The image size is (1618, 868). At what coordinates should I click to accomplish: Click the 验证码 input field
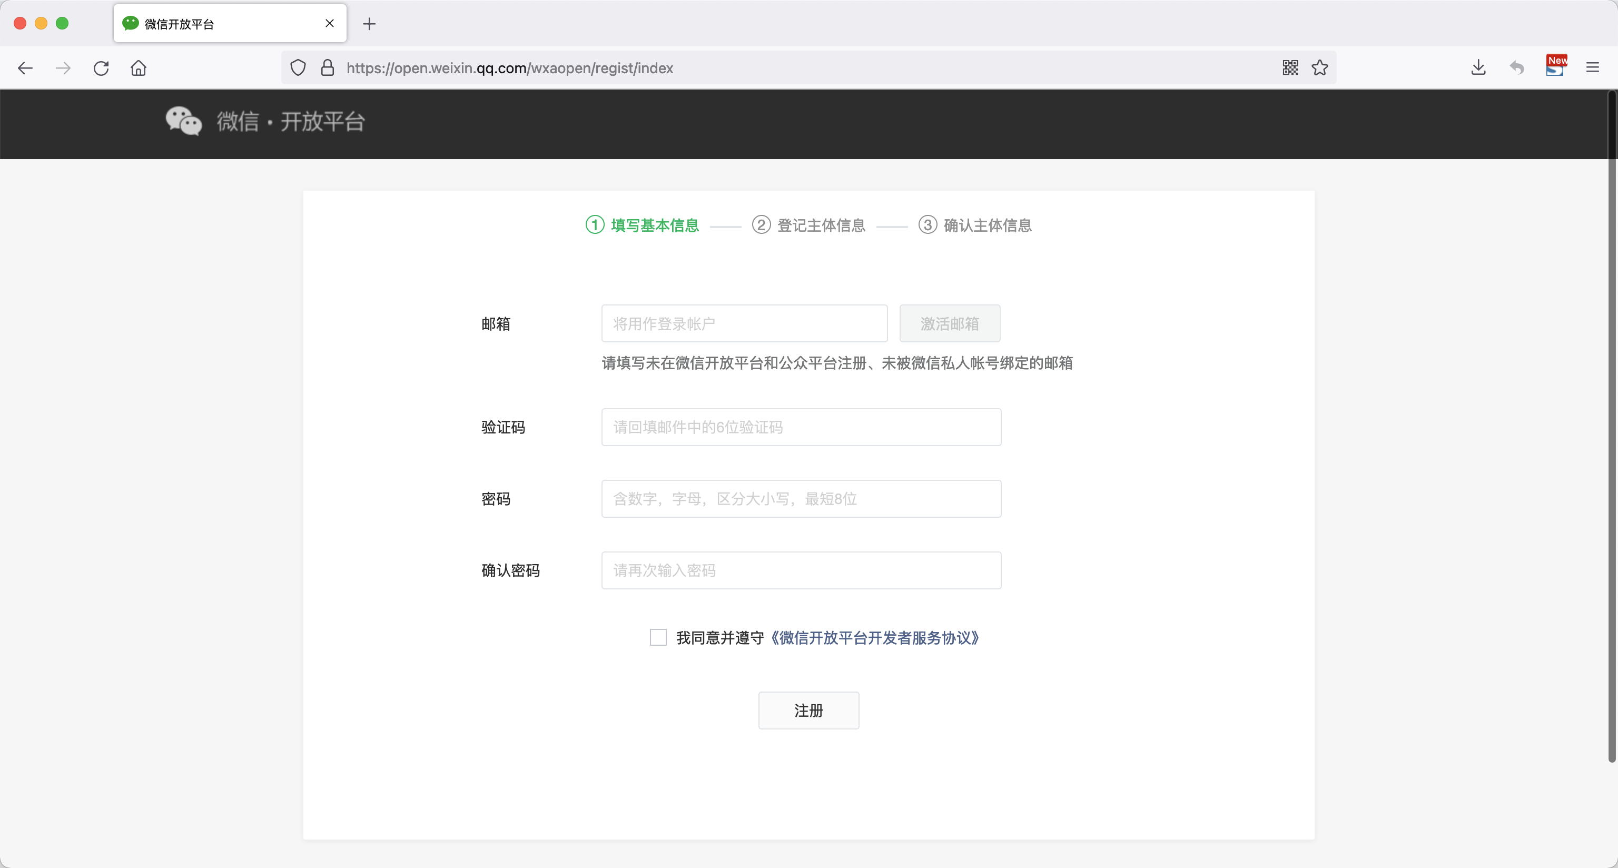click(801, 427)
